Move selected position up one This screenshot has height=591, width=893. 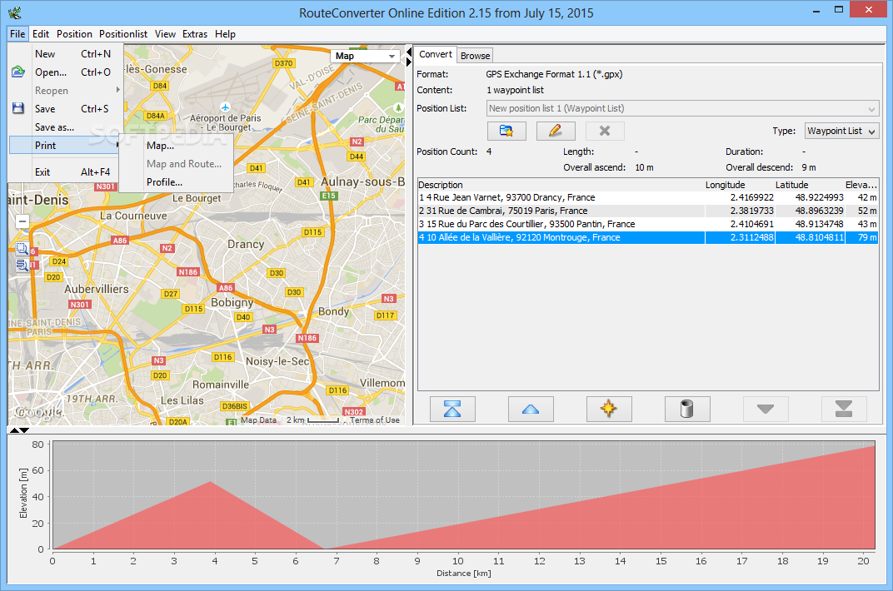530,409
